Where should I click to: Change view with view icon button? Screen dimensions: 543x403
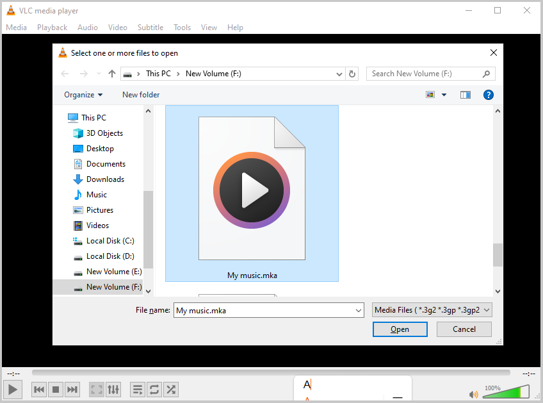[430, 95]
